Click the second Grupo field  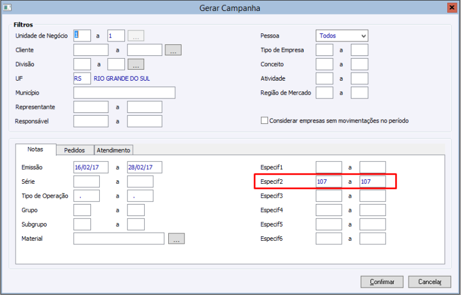point(136,210)
